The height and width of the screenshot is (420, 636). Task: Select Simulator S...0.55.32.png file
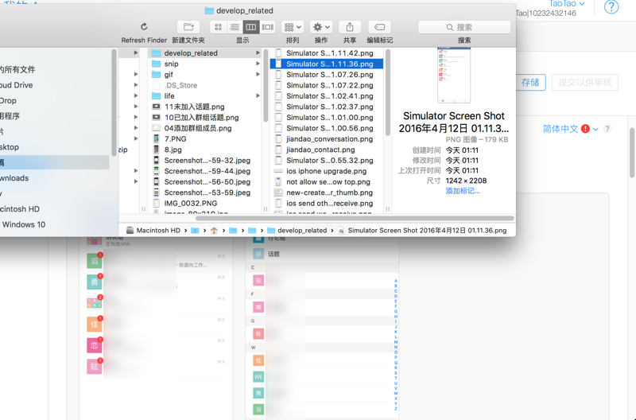pos(327,161)
